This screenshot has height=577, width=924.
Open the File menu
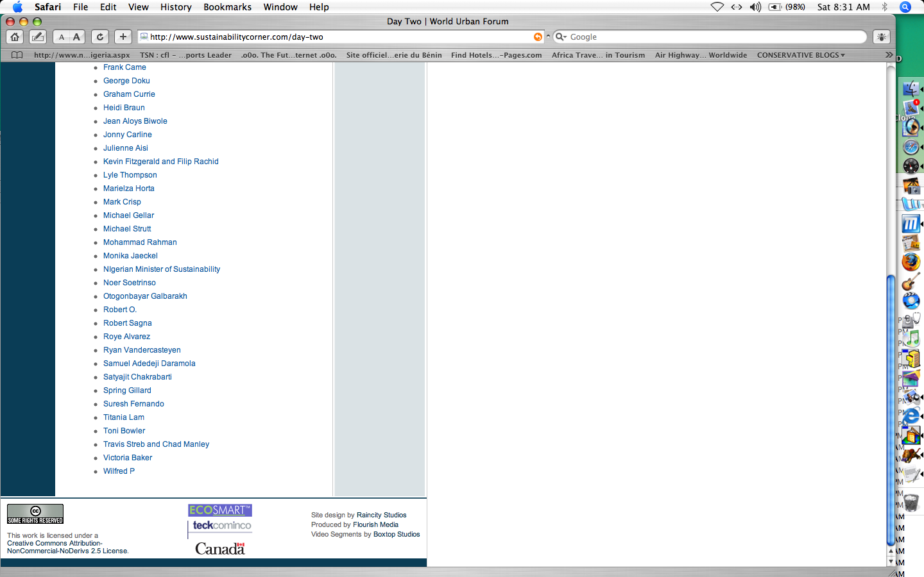(x=80, y=7)
